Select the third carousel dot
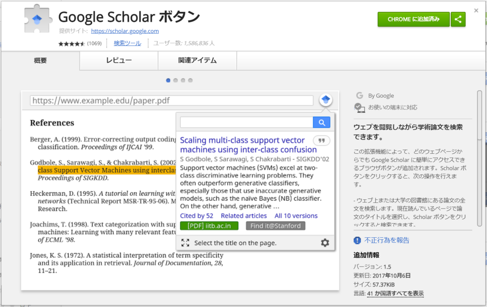The width and height of the screenshot is (487, 307). tap(183, 80)
